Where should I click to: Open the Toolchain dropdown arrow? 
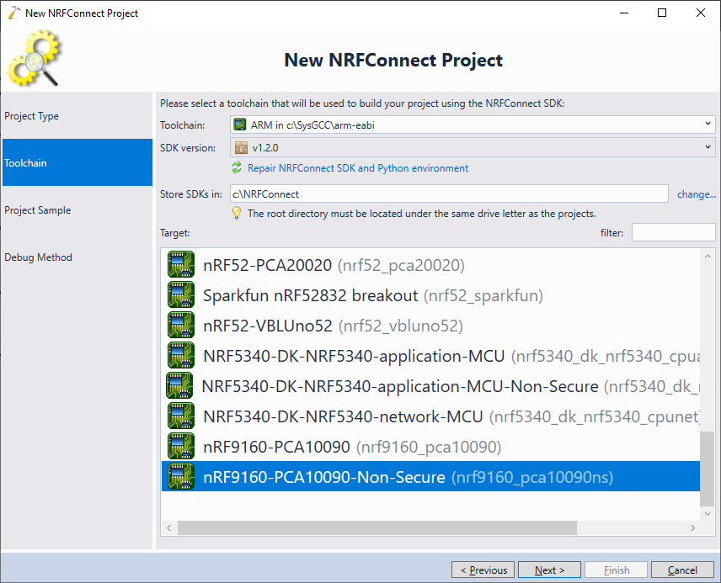coord(708,124)
